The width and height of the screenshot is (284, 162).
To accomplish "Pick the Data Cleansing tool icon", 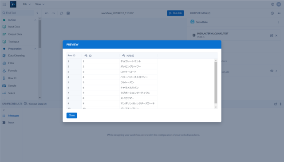I will [4, 56].
